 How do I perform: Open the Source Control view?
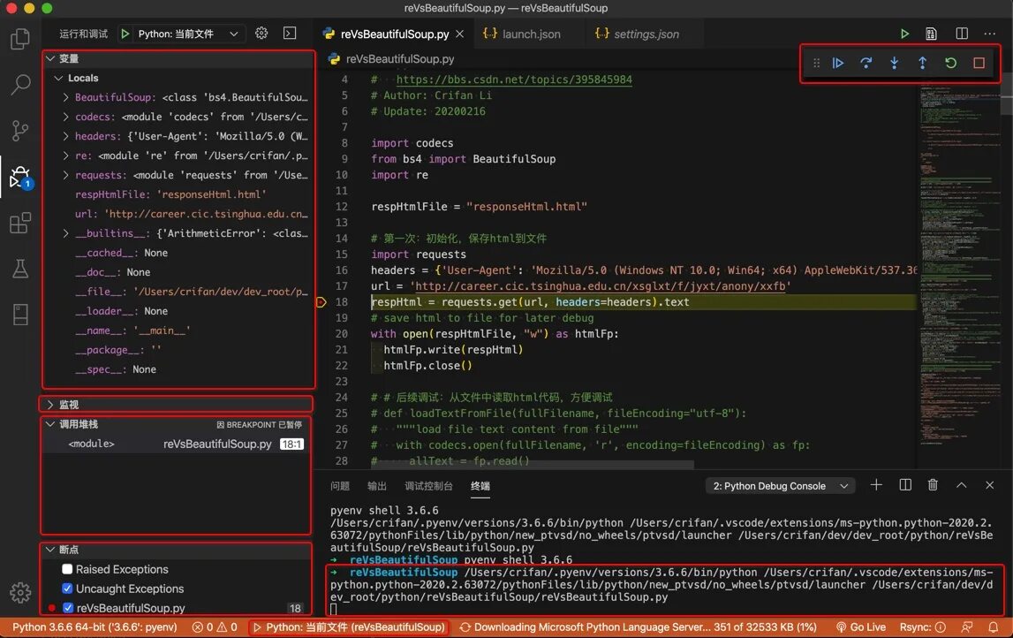[x=20, y=130]
